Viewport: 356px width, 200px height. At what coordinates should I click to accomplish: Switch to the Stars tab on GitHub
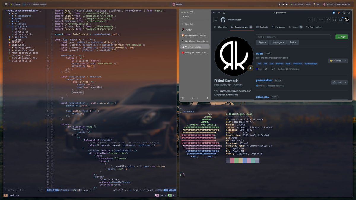tap(295, 27)
